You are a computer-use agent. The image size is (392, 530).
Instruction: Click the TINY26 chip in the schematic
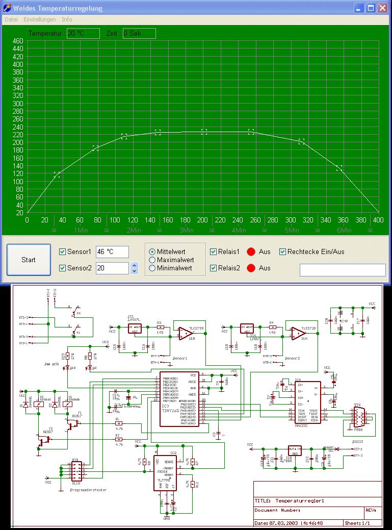pyautogui.click(x=179, y=399)
